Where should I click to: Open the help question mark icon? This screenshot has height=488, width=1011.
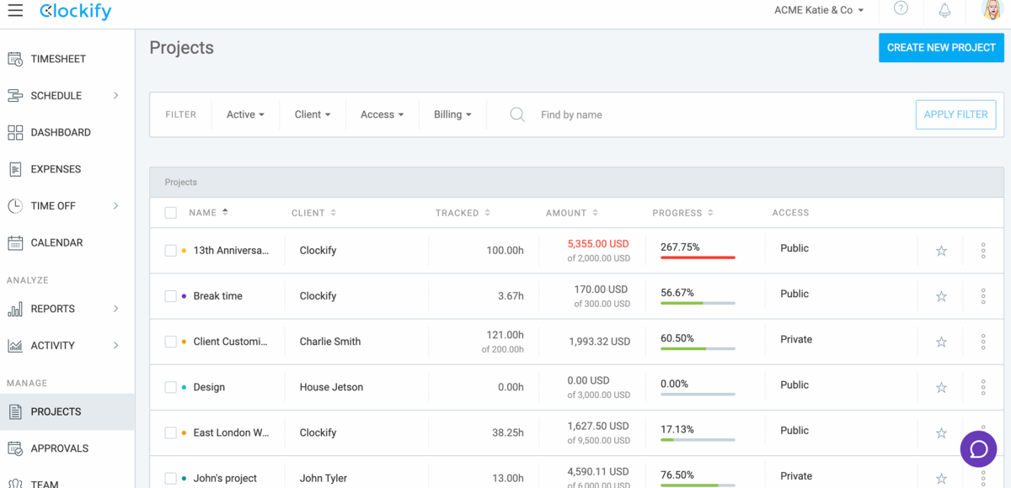click(x=901, y=9)
